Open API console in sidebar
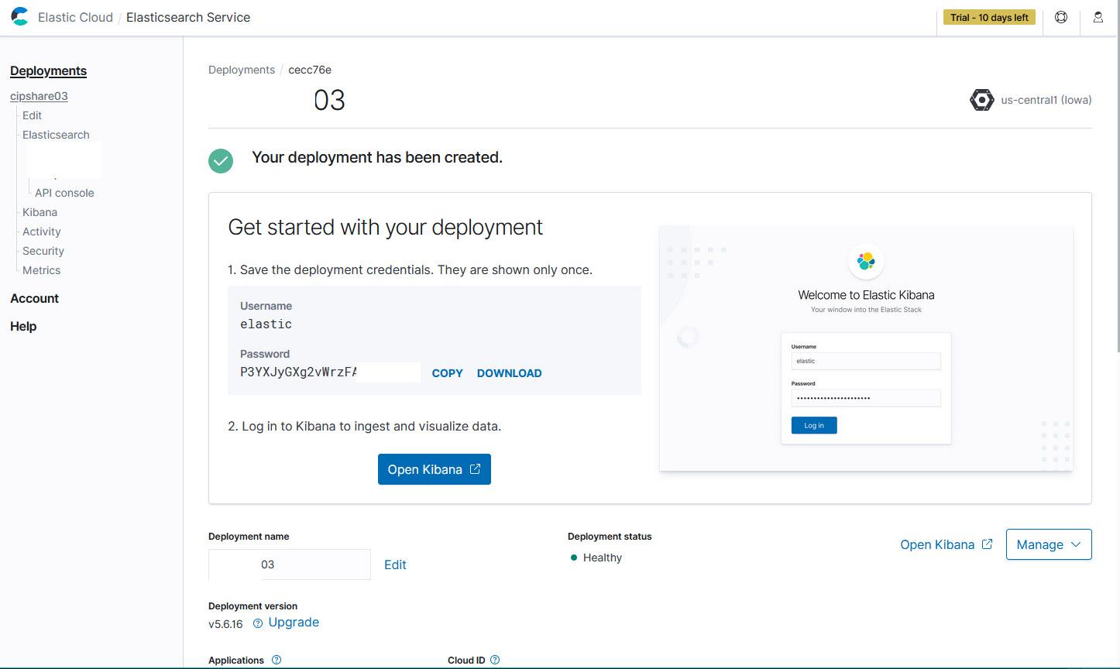This screenshot has width=1120, height=669. tap(64, 193)
